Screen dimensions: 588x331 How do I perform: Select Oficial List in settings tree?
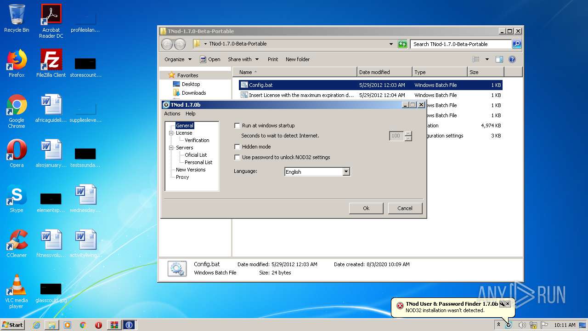tap(196, 155)
